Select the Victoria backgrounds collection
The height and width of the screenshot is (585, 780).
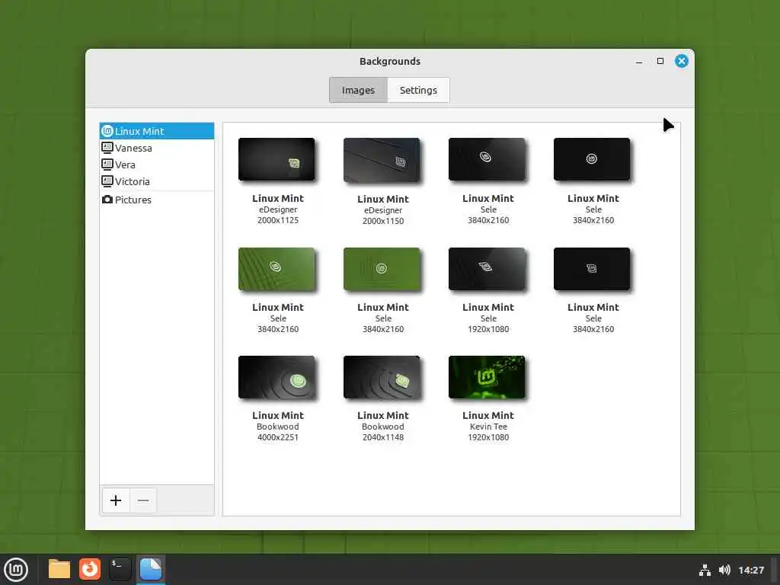pyautogui.click(x=157, y=181)
